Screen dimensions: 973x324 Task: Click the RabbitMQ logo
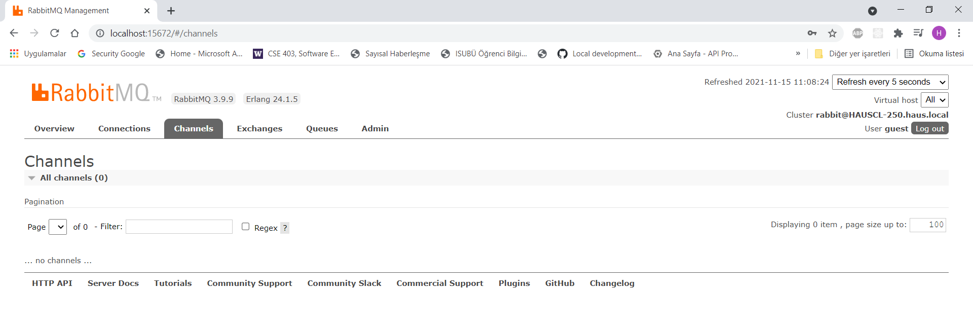point(91,93)
